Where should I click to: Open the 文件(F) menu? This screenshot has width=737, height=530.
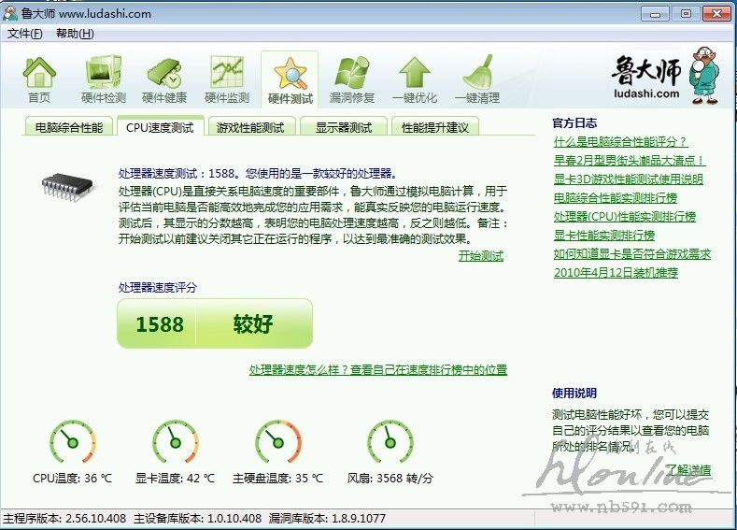[x=25, y=34]
